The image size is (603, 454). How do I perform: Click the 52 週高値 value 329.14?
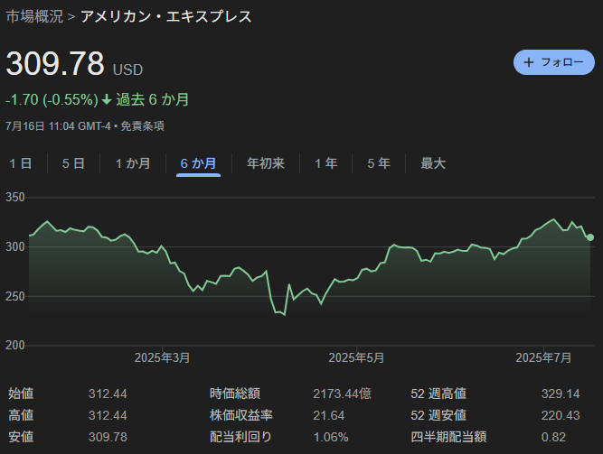[561, 394]
